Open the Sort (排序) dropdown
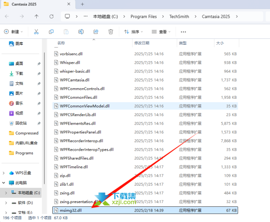This screenshot has height=222, width=270. click(x=133, y=32)
